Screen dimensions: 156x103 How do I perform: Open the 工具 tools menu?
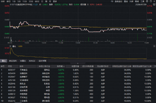(142, 1)
